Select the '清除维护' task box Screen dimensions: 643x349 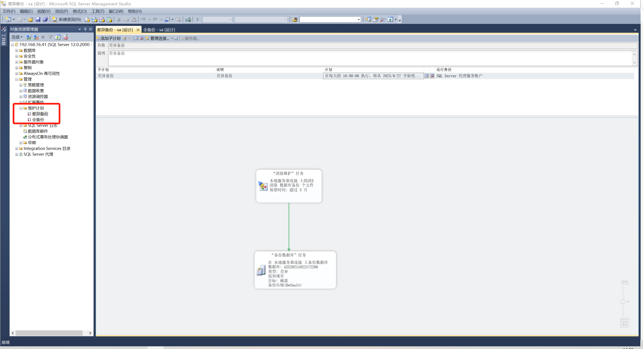pos(289,186)
